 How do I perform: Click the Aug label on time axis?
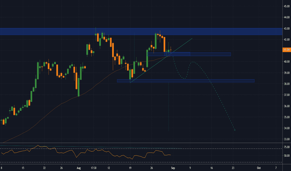click(x=79, y=168)
